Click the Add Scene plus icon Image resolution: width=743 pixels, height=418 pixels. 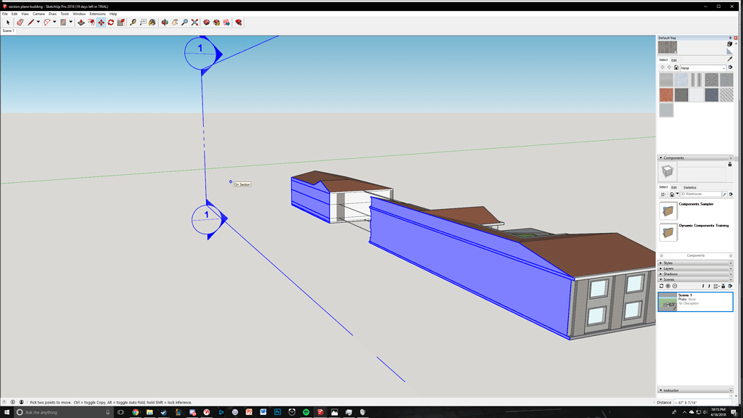[x=668, y=286]
